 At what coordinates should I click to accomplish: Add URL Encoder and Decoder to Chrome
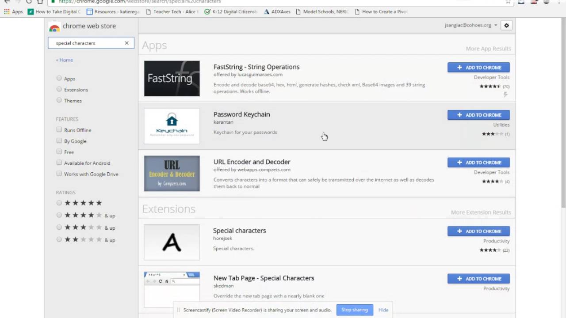coord(478,162)
